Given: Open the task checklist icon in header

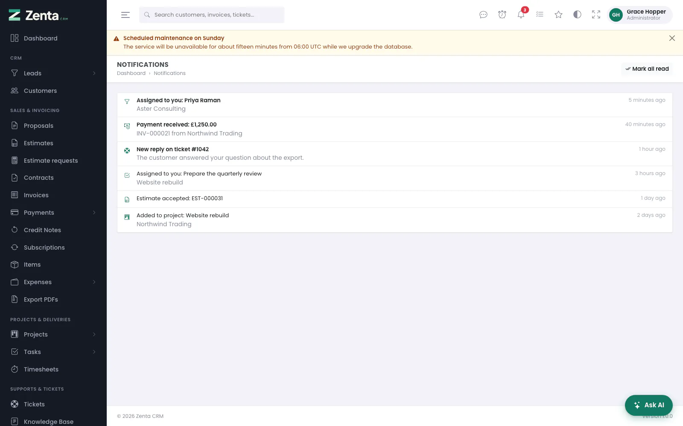Looking at the screenshot, I should tap(540, 15).
